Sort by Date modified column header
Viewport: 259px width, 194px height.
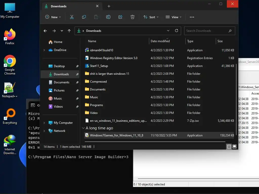[160, 41]
